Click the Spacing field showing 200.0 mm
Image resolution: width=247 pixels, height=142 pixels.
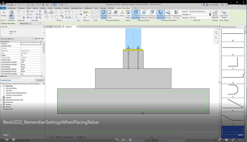click(x=200, y=18)
